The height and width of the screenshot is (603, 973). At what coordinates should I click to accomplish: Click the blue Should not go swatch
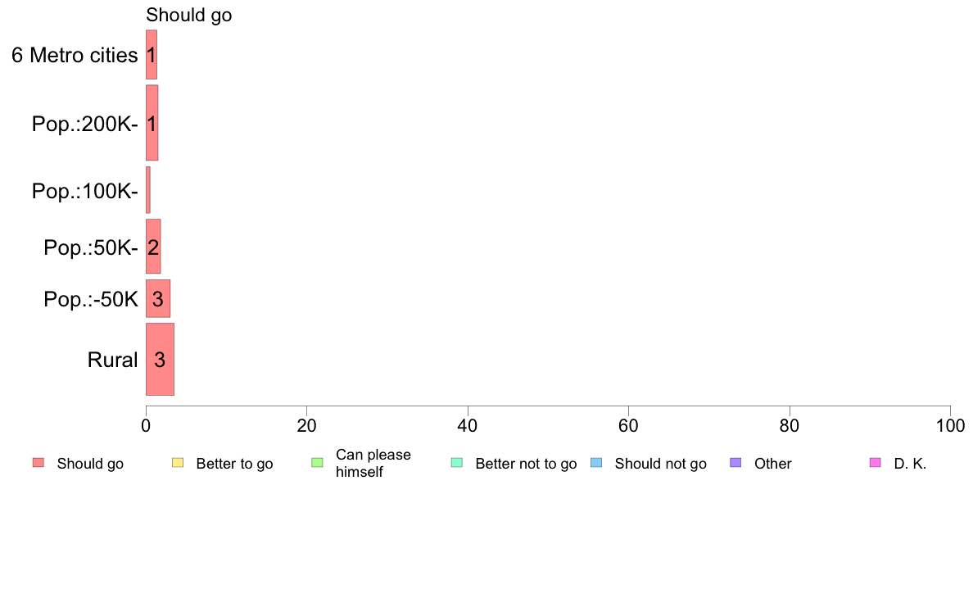click(596, 463)
